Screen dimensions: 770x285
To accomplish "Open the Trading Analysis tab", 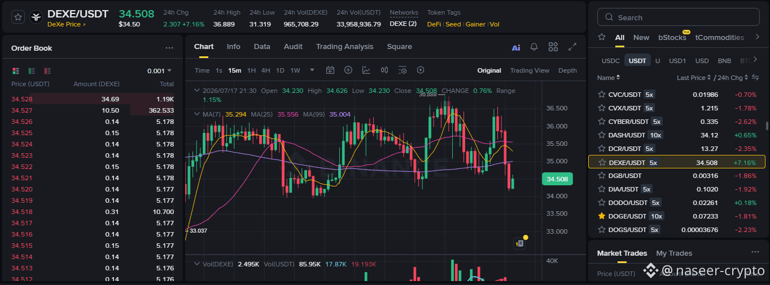I will pos(344,47).
